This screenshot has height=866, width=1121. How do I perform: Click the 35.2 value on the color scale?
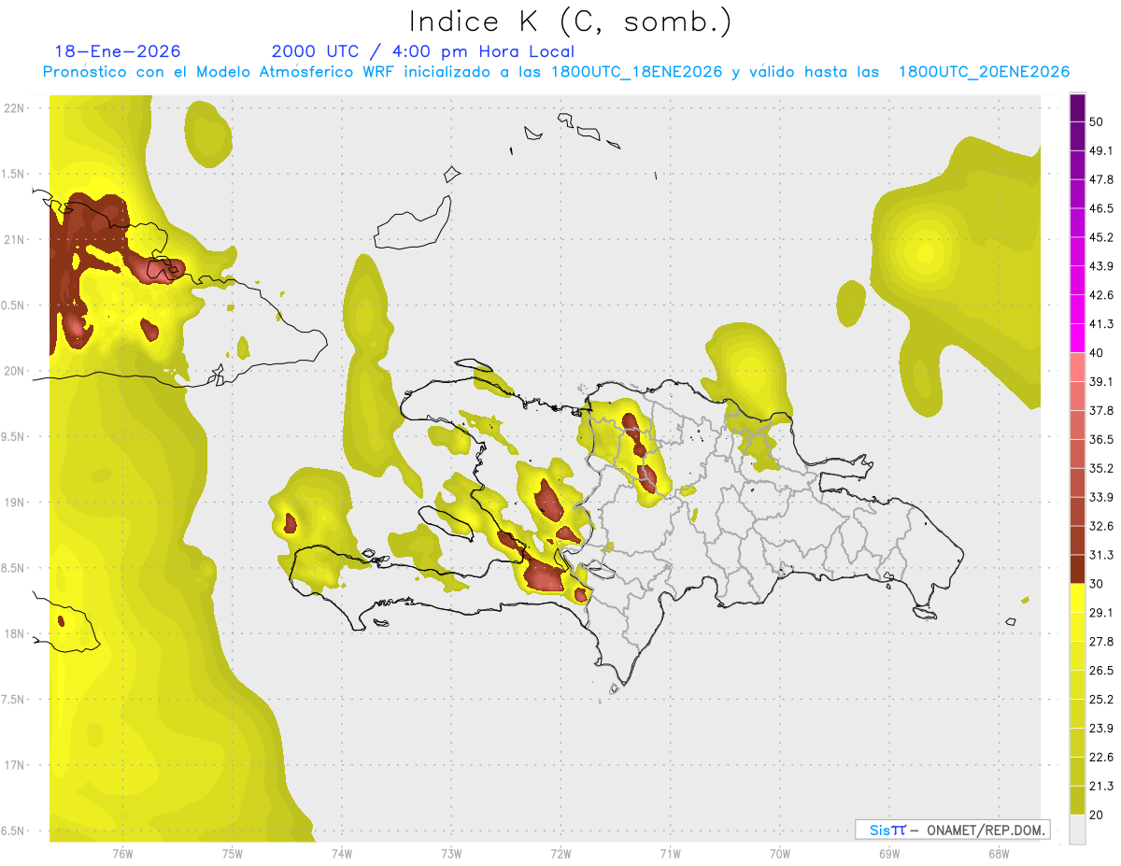(x=1101, y=468)
